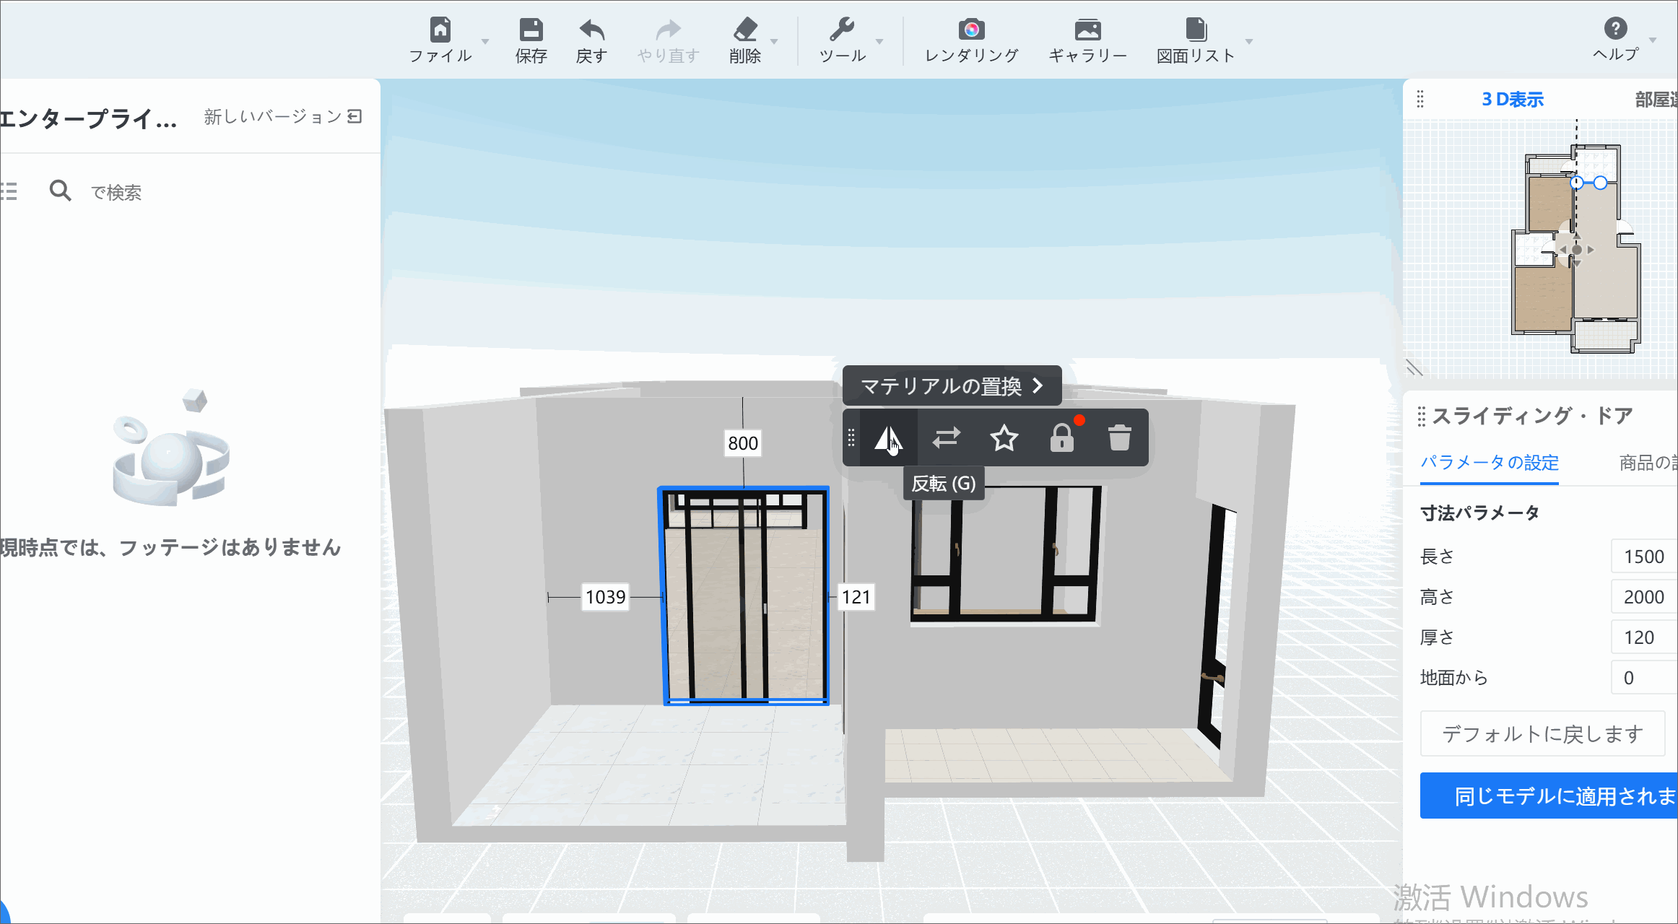
Task: Select the パラメータの設定 tab
Action: 1490,463
